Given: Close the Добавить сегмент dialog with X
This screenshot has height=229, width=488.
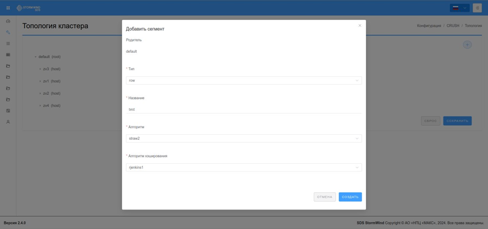Looking at the screenshot, I should click(360, 26).
